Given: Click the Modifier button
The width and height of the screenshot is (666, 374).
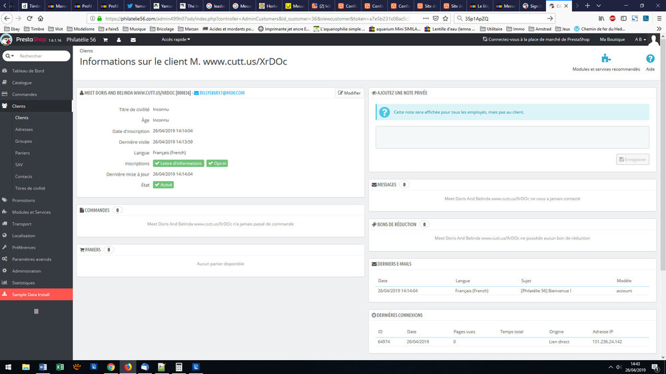Looking at the screenshot, I should click(x=349, y=93).
